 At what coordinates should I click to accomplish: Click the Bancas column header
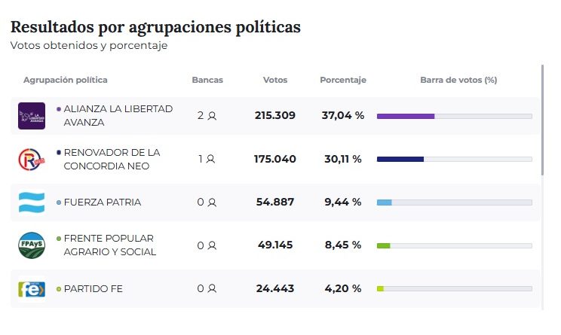pyautogui.click(x=207, y=80)
